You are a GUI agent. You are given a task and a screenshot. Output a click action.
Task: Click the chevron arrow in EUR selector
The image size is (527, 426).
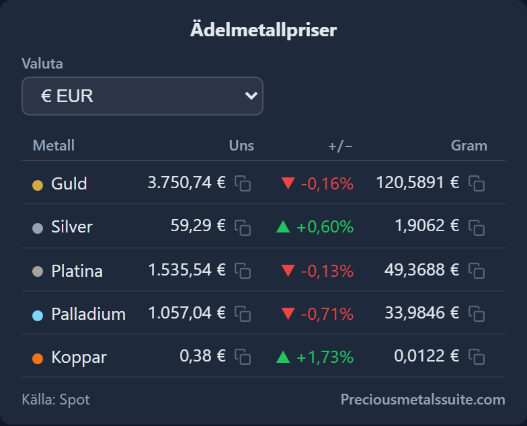tap(251, 96)
